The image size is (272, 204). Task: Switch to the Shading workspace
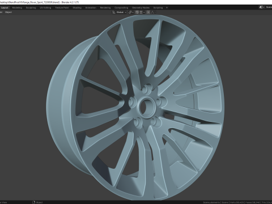(77, 8)
